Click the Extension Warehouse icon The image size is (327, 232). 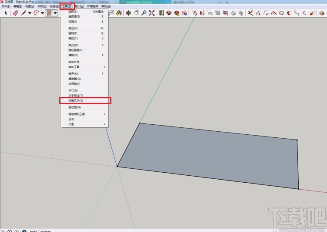coord(177,13)
